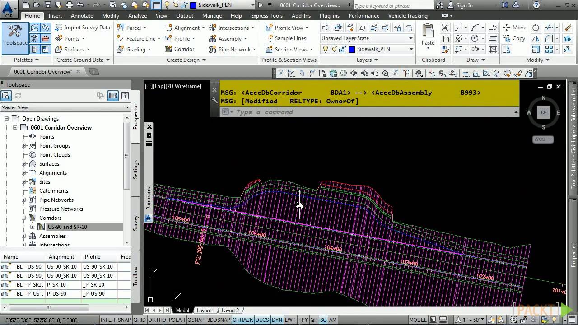This screenshot has height=325, width=578.
Task: Switch to the Insert ribbon tab
Action: 55,15
